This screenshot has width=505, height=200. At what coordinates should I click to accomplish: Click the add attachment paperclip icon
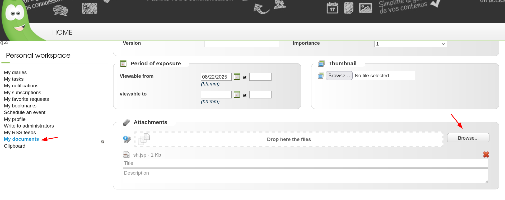tap(127, 139)
